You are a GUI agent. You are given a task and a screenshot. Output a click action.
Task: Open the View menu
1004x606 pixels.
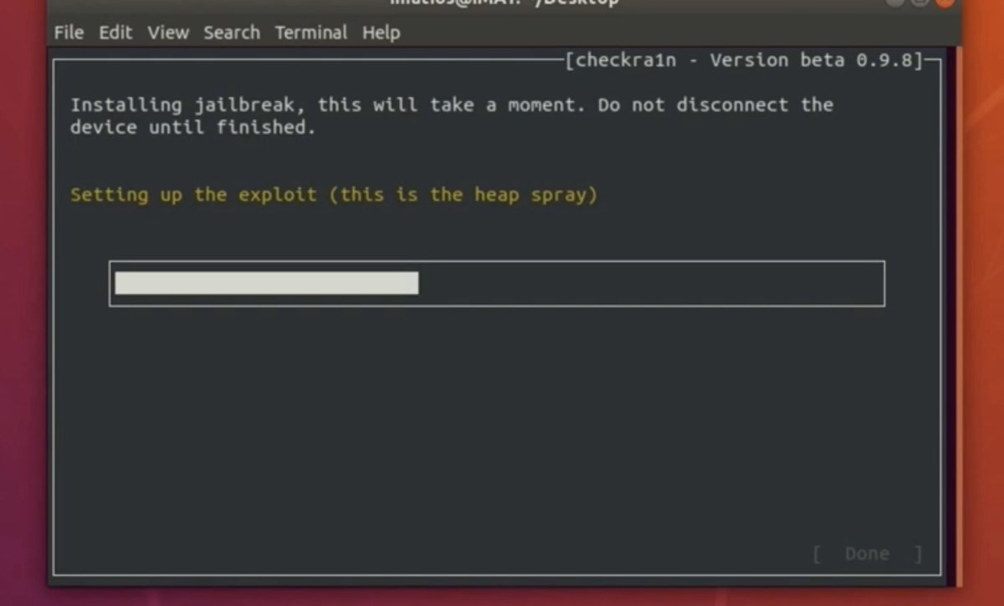coord(168,33)
